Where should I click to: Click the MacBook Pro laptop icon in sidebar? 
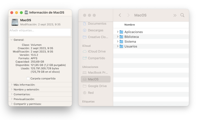click(x=85, y=73)
